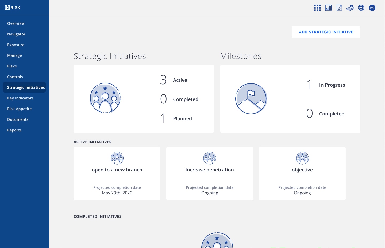Select Risk Appetite in sidebar

click(x=19, y=109)
